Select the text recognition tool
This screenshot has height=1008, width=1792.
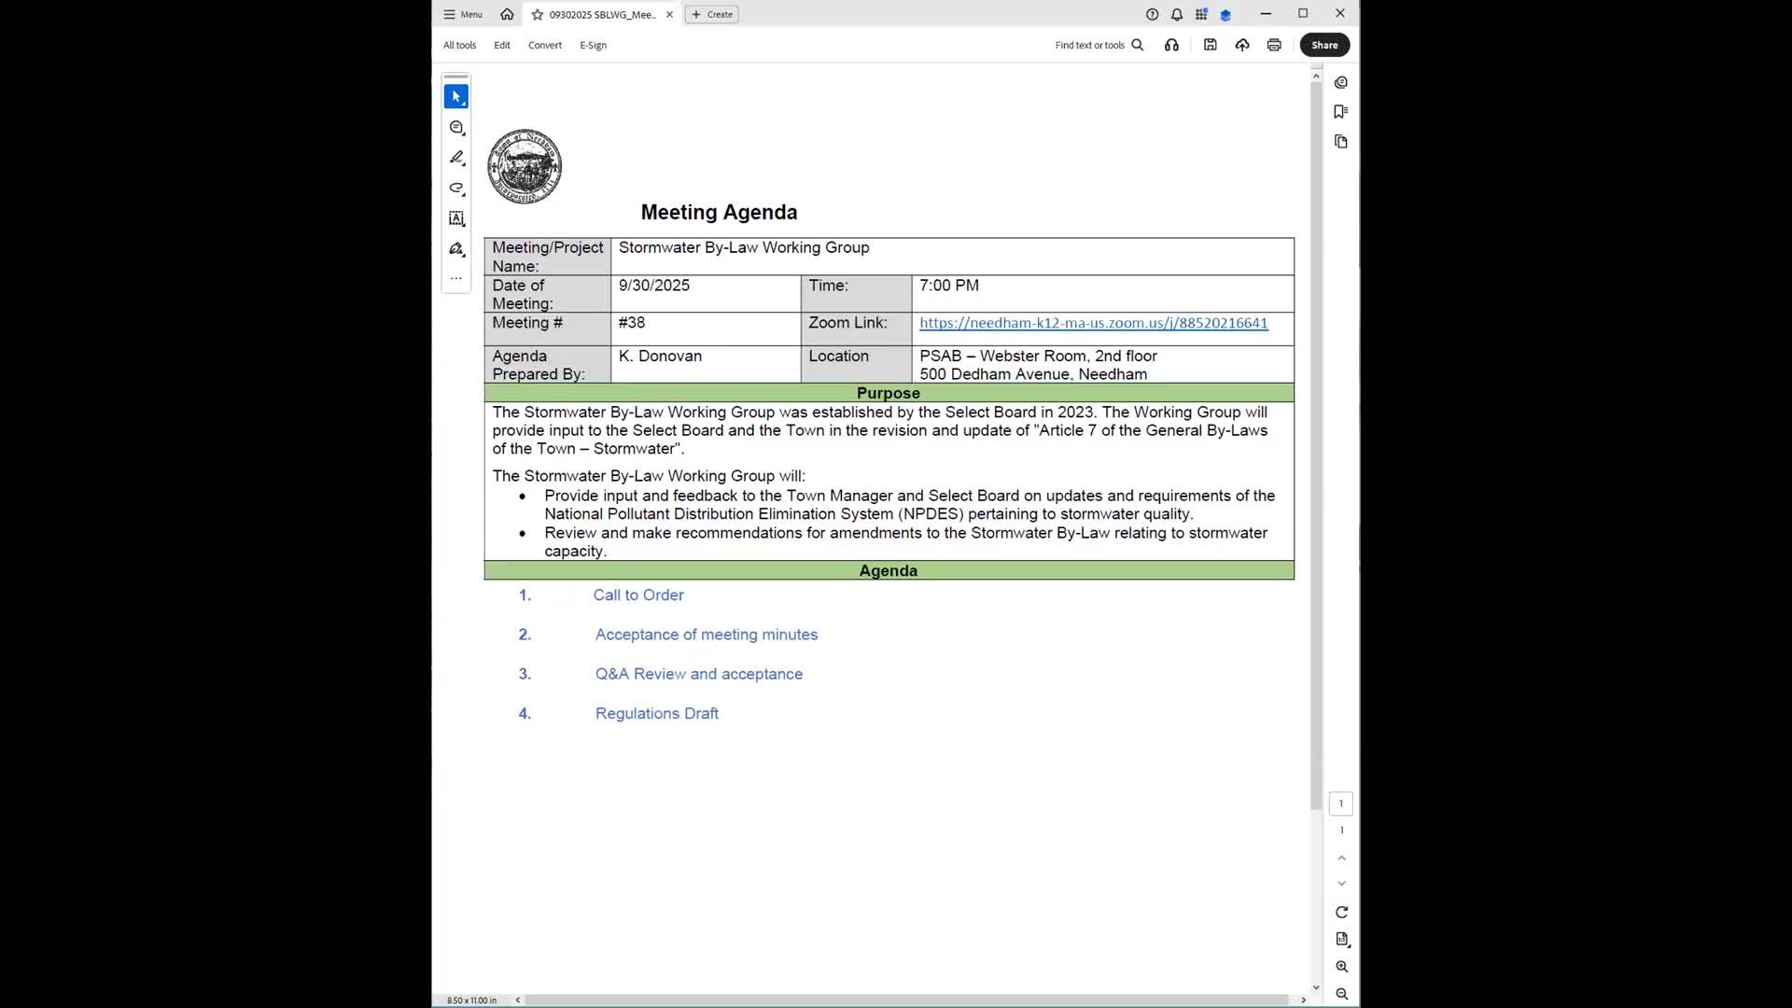(x=456, y=218)
